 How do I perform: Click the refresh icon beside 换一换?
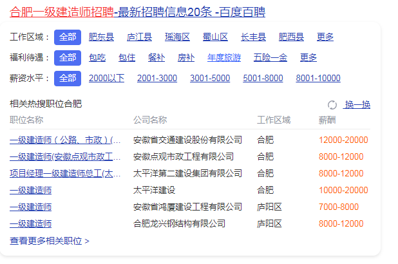[332, 105]
